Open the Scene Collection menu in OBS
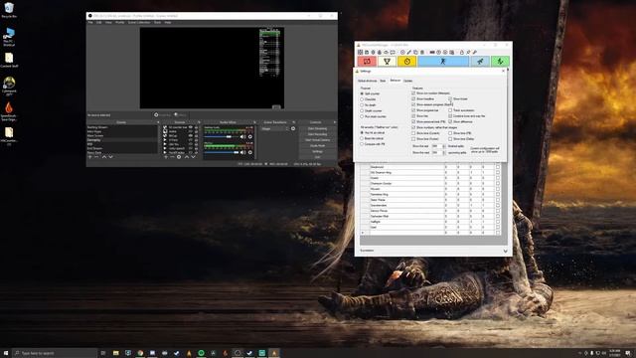This screenshot has height=358, width=636. [139, 22]
